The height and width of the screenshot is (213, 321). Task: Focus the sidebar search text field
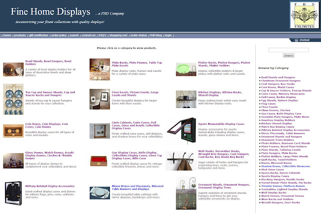[x=288, y=50]
